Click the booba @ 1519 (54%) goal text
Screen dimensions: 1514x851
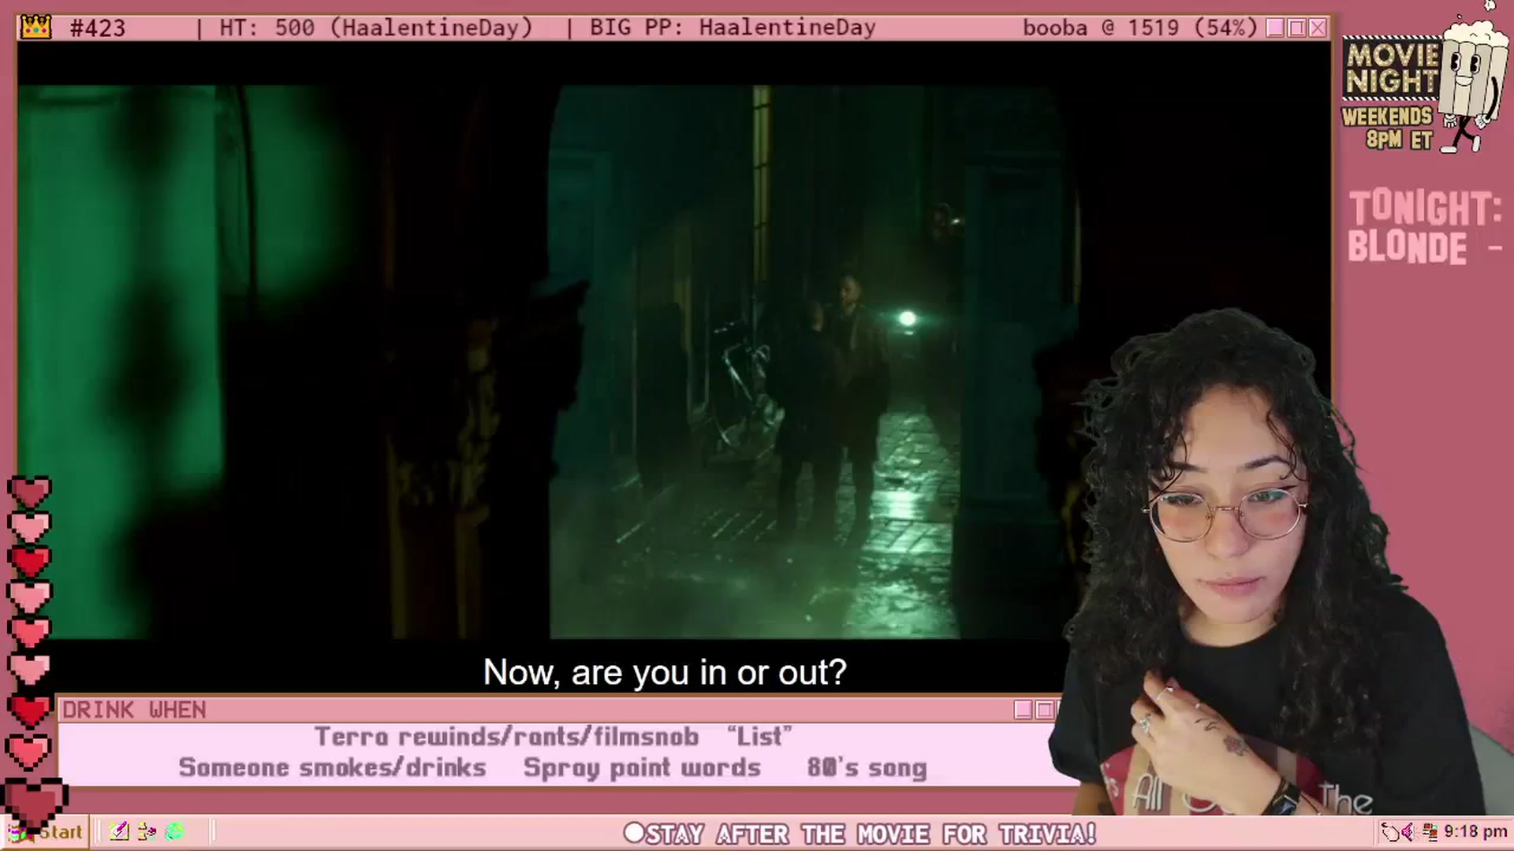[x=1140, y=28]
